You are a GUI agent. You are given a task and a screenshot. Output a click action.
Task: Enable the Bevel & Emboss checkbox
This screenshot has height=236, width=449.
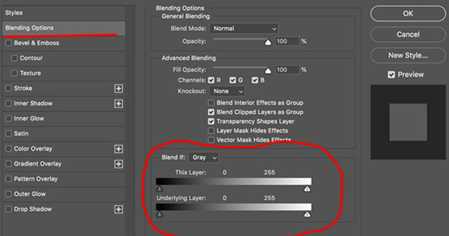click(9, 43)
